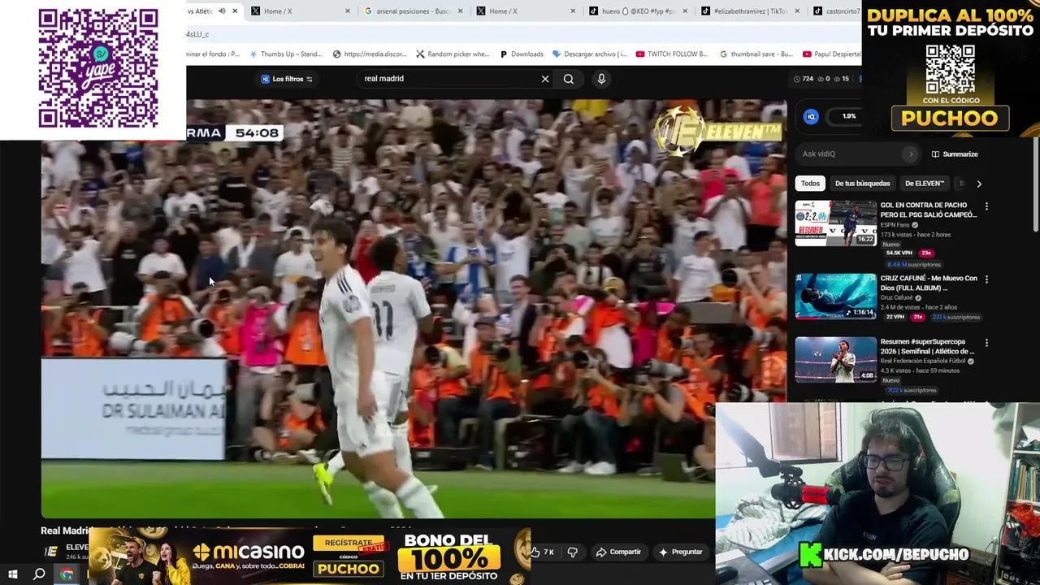
Task: Select 'De tus búsquedas' filter chip
Action: (x=862, y=184)
